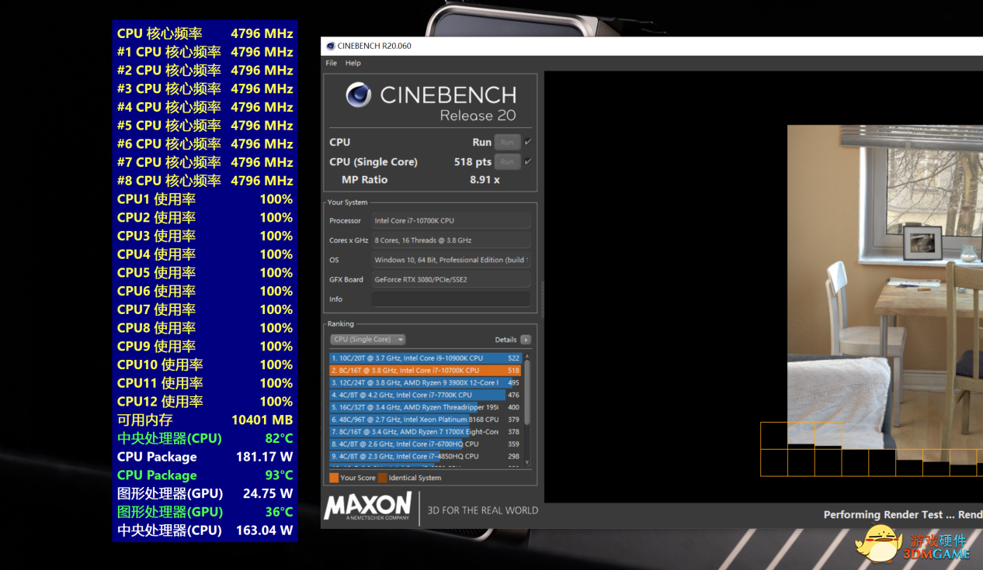Open the File menu
983x570 pixels.
[x=332, y=63]
